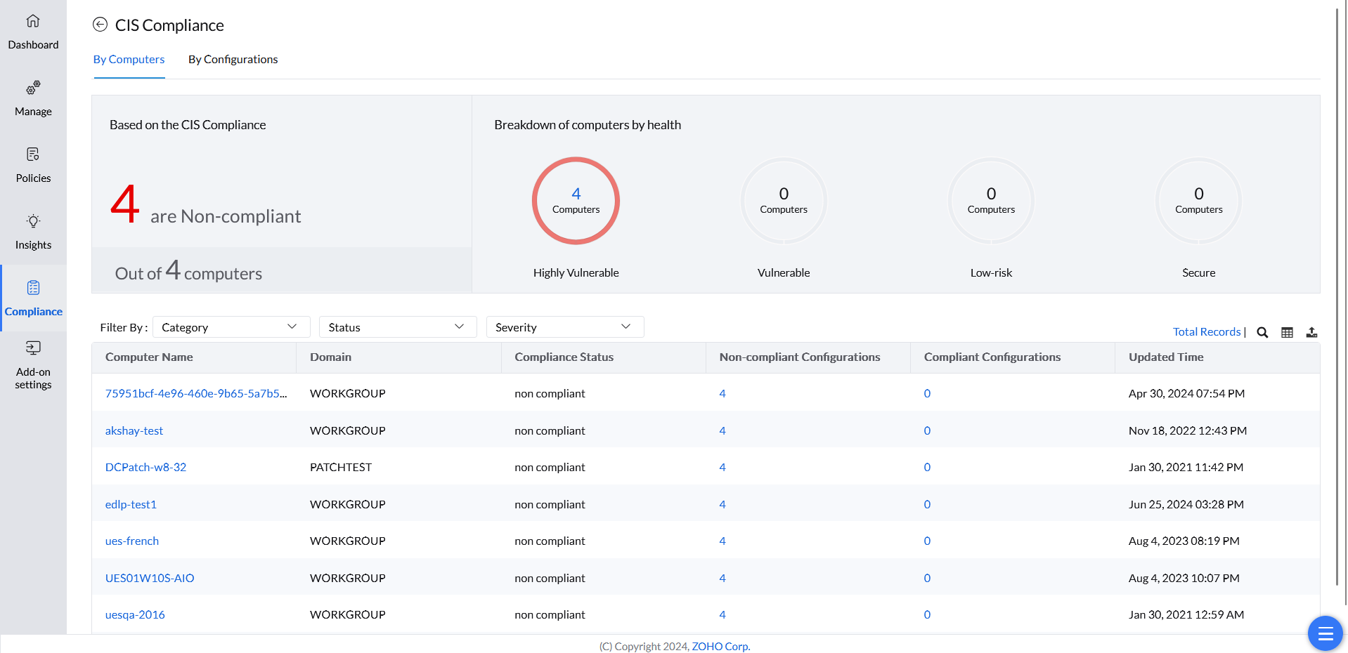Click the search magnifier icon above the table
1348x653 pixels.
[x=1262, y=332]
